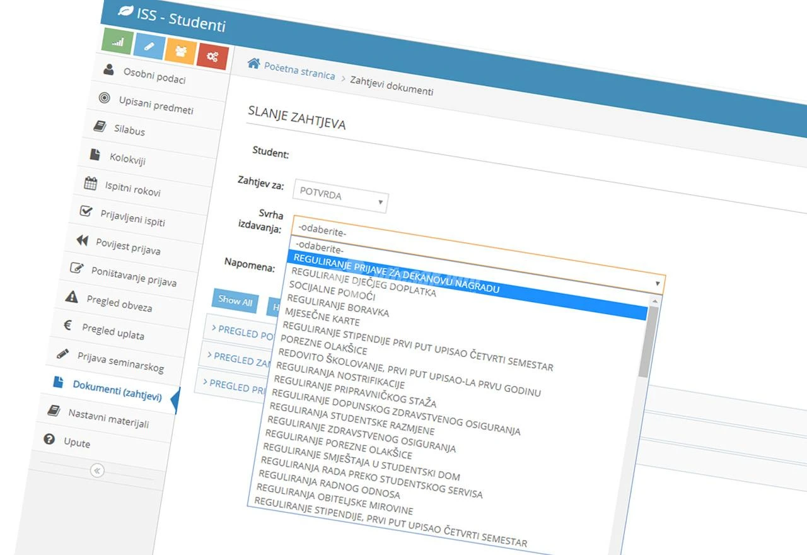This screenshot has height=555, width=807.
Task: Select REGULIRANJA NOSTRIFIKACIJE option
Action: (340, 375)
